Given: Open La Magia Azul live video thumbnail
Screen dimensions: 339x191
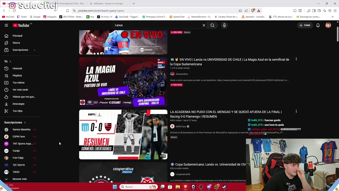Looking at the screenshot, I should [123, 82].
